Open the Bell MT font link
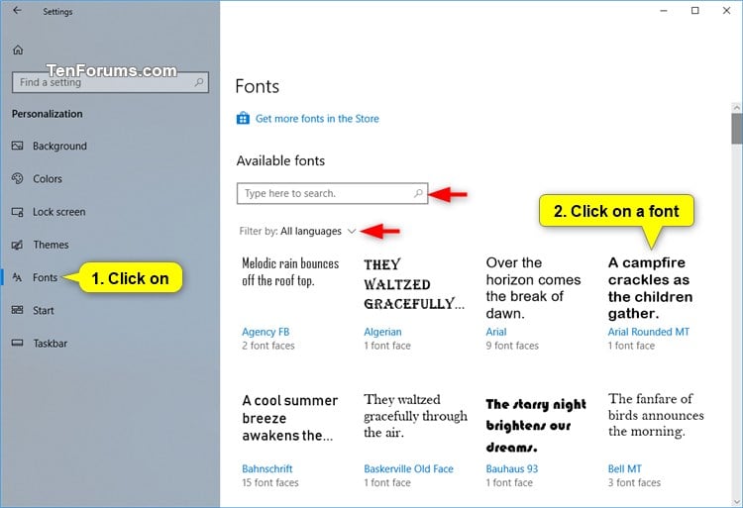The height and width of the screenshot is (508, 743). point(624,468)
